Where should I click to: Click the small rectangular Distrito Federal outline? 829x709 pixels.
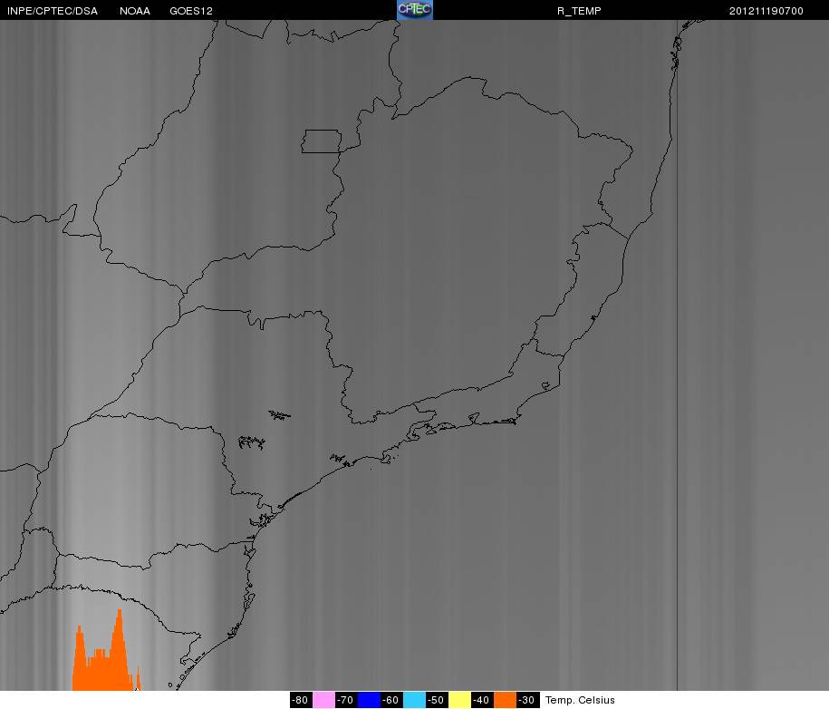point(322,141)
